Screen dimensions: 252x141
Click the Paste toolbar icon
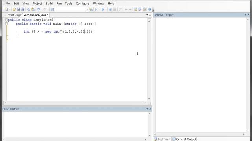pyautogui.click(x=33, y=9)
